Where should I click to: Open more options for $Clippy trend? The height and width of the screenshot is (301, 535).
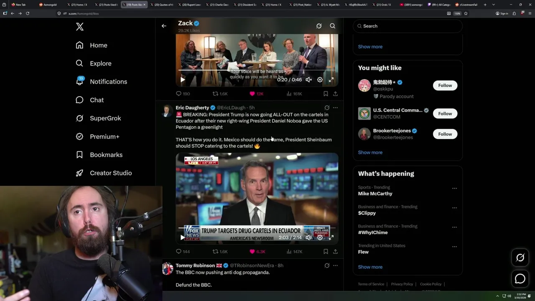(x=454, y=208)
